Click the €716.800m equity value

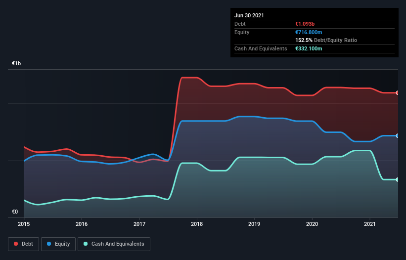(x=309, y=32)
